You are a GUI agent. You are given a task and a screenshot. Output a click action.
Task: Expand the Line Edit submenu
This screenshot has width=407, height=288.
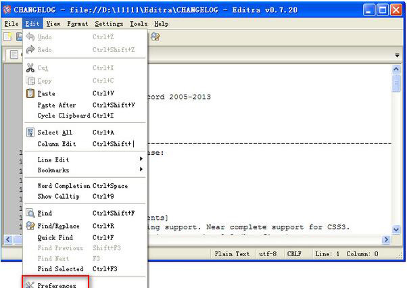tap(85, 160)
